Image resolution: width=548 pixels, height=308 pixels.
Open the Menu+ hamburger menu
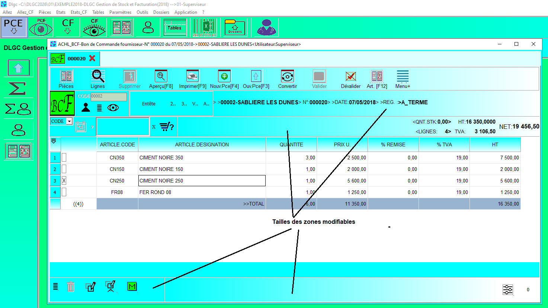coord(403,77)
